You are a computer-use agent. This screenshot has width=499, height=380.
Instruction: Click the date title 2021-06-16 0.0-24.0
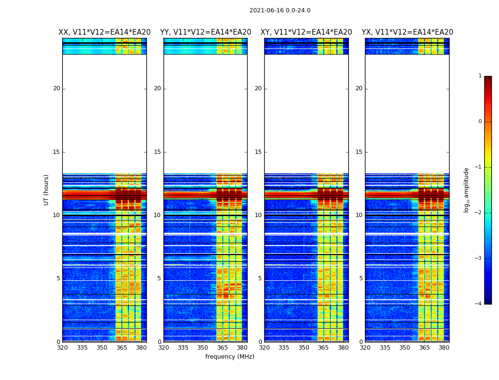280,10
